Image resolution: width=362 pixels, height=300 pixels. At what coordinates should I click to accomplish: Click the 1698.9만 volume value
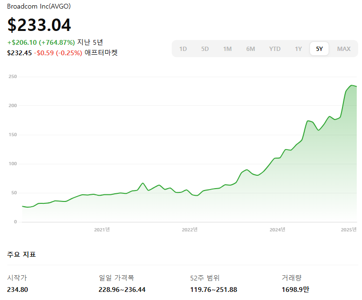295,290
